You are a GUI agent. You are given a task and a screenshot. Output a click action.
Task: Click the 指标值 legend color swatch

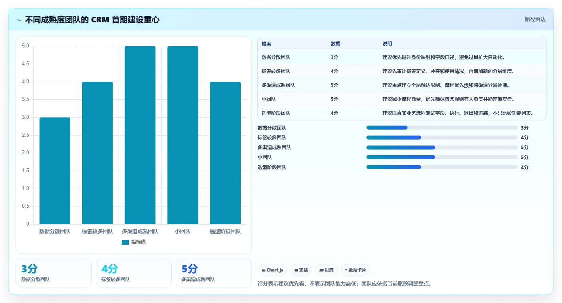[125, 242]
